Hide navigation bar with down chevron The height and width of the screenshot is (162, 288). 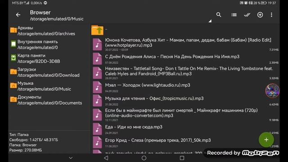(71, 158)
